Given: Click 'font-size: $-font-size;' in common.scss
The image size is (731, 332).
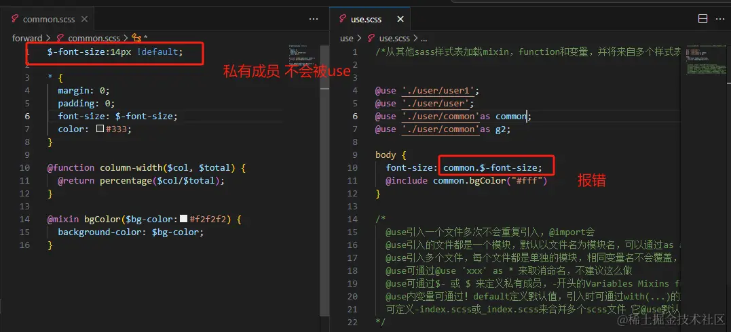Looking at the screenshot, I should point(118,116).
